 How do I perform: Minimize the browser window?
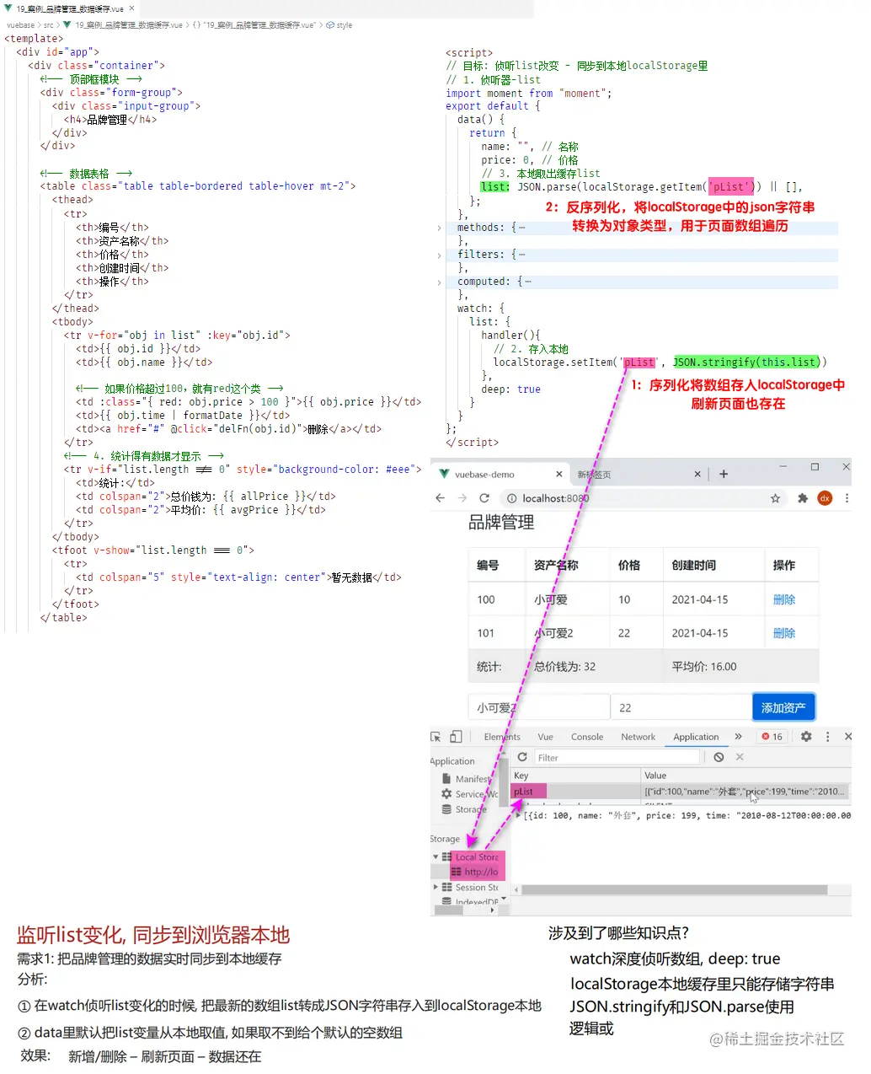coord(783,466)
